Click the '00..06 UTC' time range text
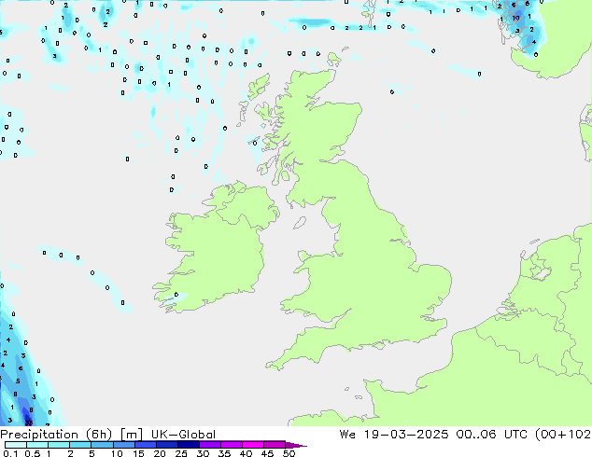The width and height of the screenshot is (592, 457). coord(489,435)
